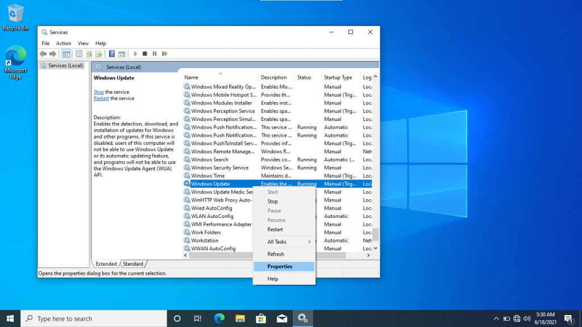Viewport: 582px width, 327px height.
Task: Open the Action menu
Action: coord(64,43)
